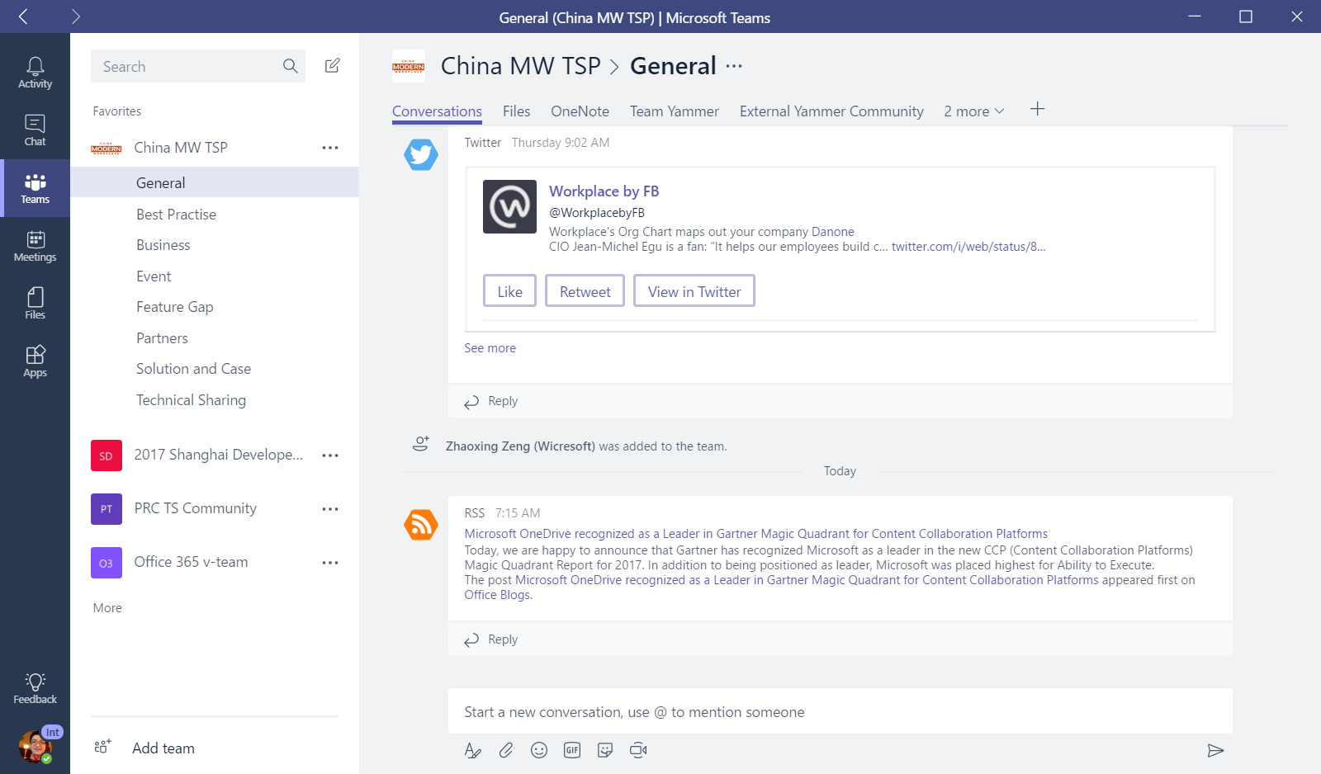
Task: Attach a file with the paperclip icon
Action: click(506, 750)
